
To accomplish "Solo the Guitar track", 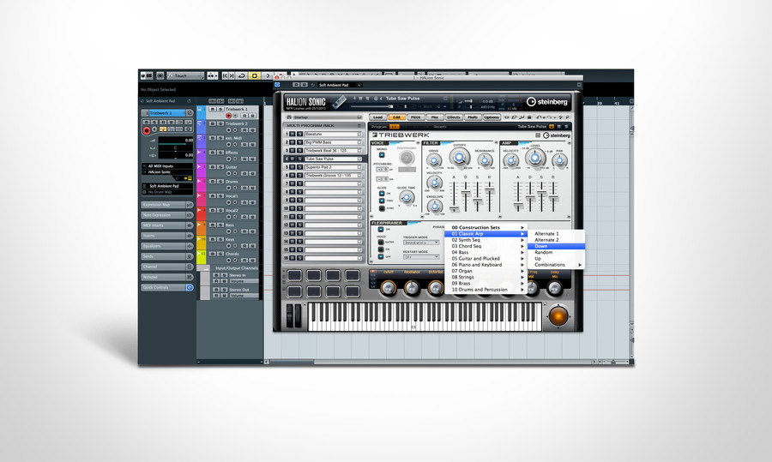I will pyautogui.click(x=220, y=167).
